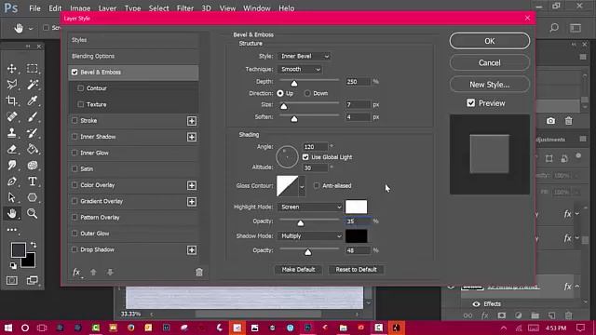Click the search icon in options bar
Screen dimensions: 596x335
click(x=554, y=28)
